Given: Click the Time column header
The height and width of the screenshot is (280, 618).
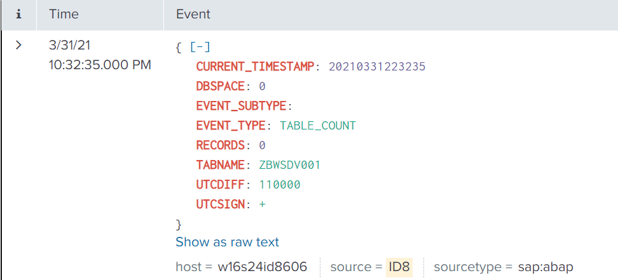Looking at the screenshot, I should point(63,14).
